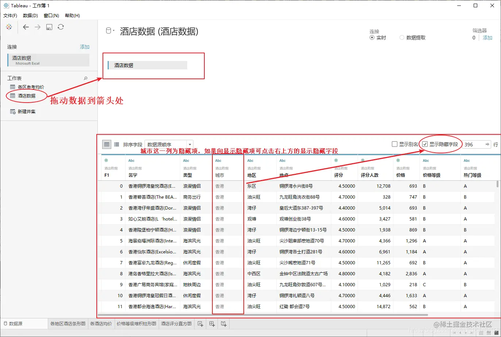Click the 评分人数 column header
This screenshot has height=337, width=501.
(x=370, y=175)
